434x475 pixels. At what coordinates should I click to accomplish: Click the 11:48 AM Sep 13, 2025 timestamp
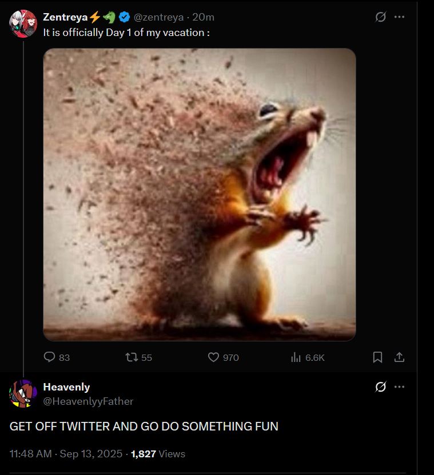click(66, 454)
